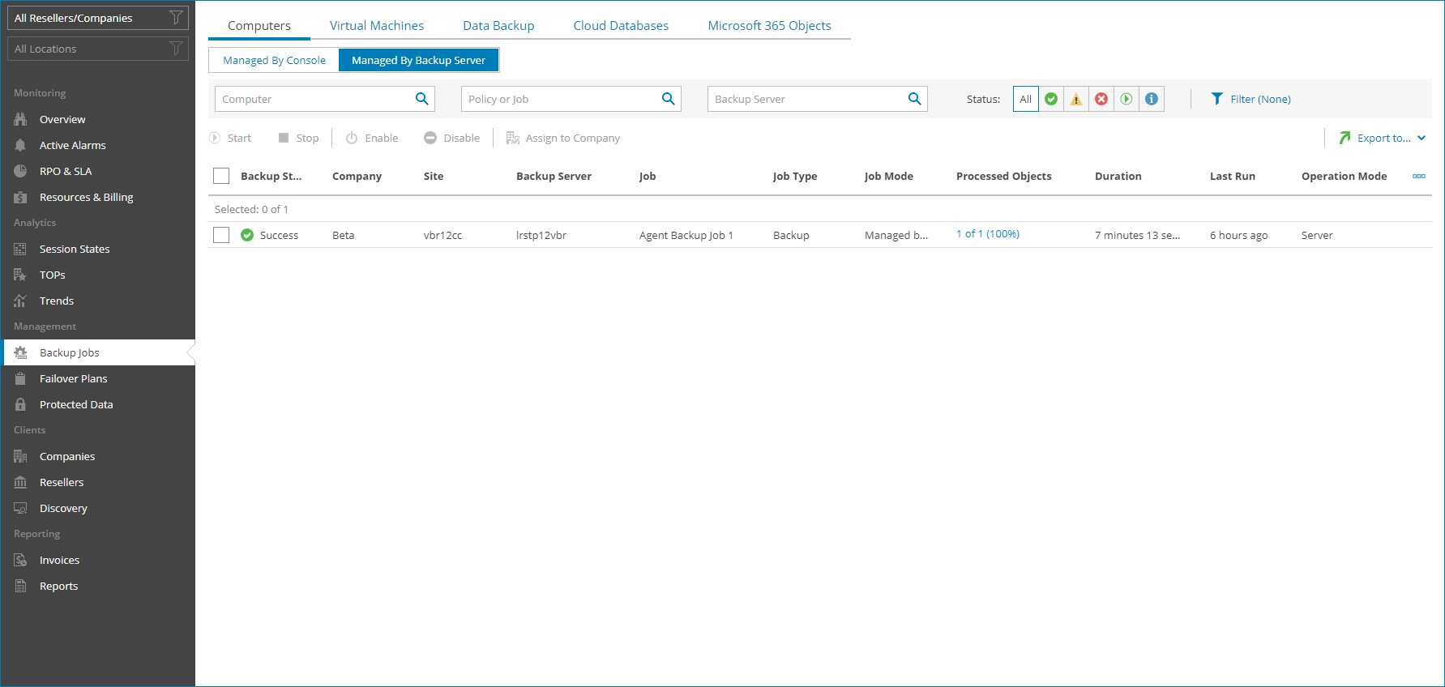Screen dimensions: 1445x687
Task: Sort by the Processed Objects column header
Action: point(1004,176)
